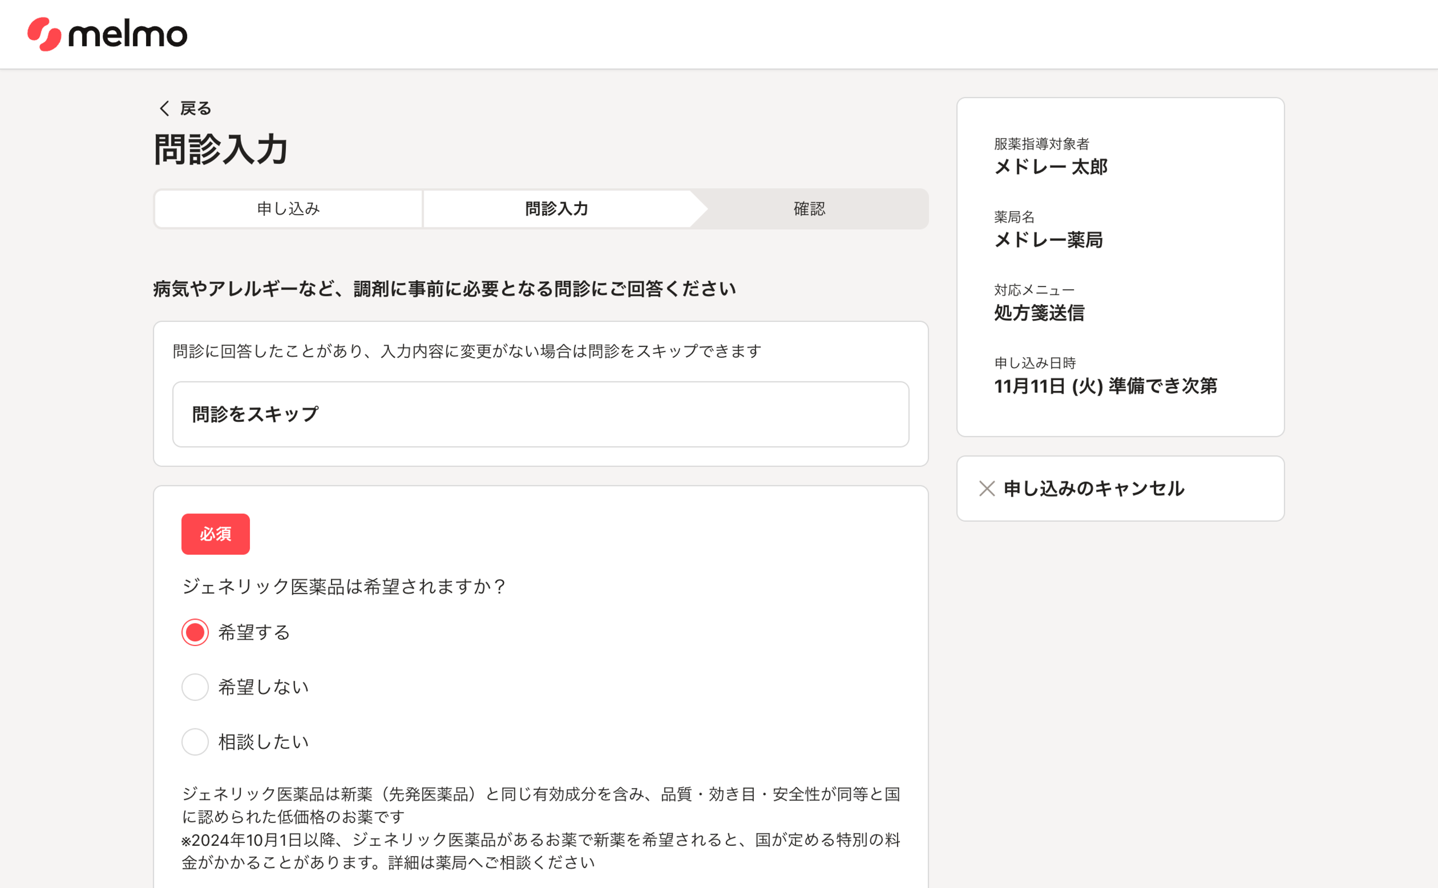
Task: Click the 確認 step tab
Action: [x=809, y=208]
